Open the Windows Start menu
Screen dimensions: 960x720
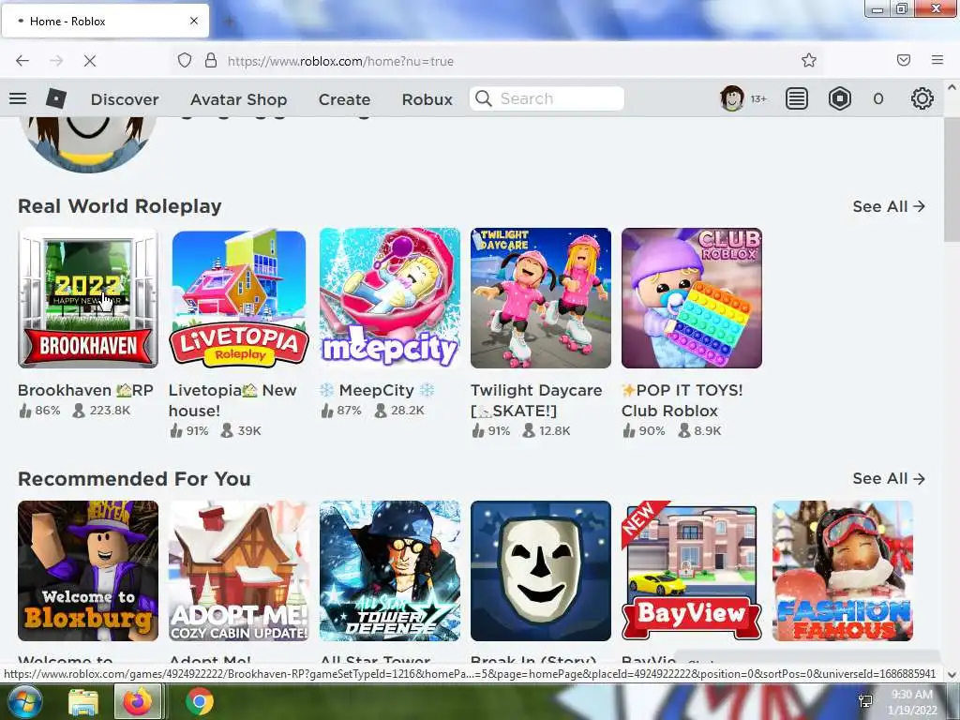pyautogui.click(x=23, y=701)
